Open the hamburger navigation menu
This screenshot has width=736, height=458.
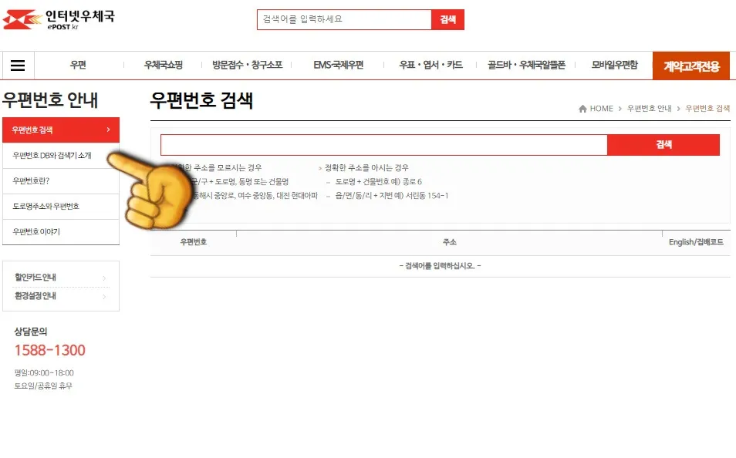(x=17, y=65)
